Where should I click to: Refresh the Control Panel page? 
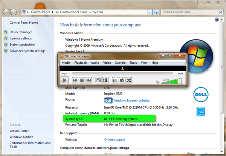(x=156, y=12)
